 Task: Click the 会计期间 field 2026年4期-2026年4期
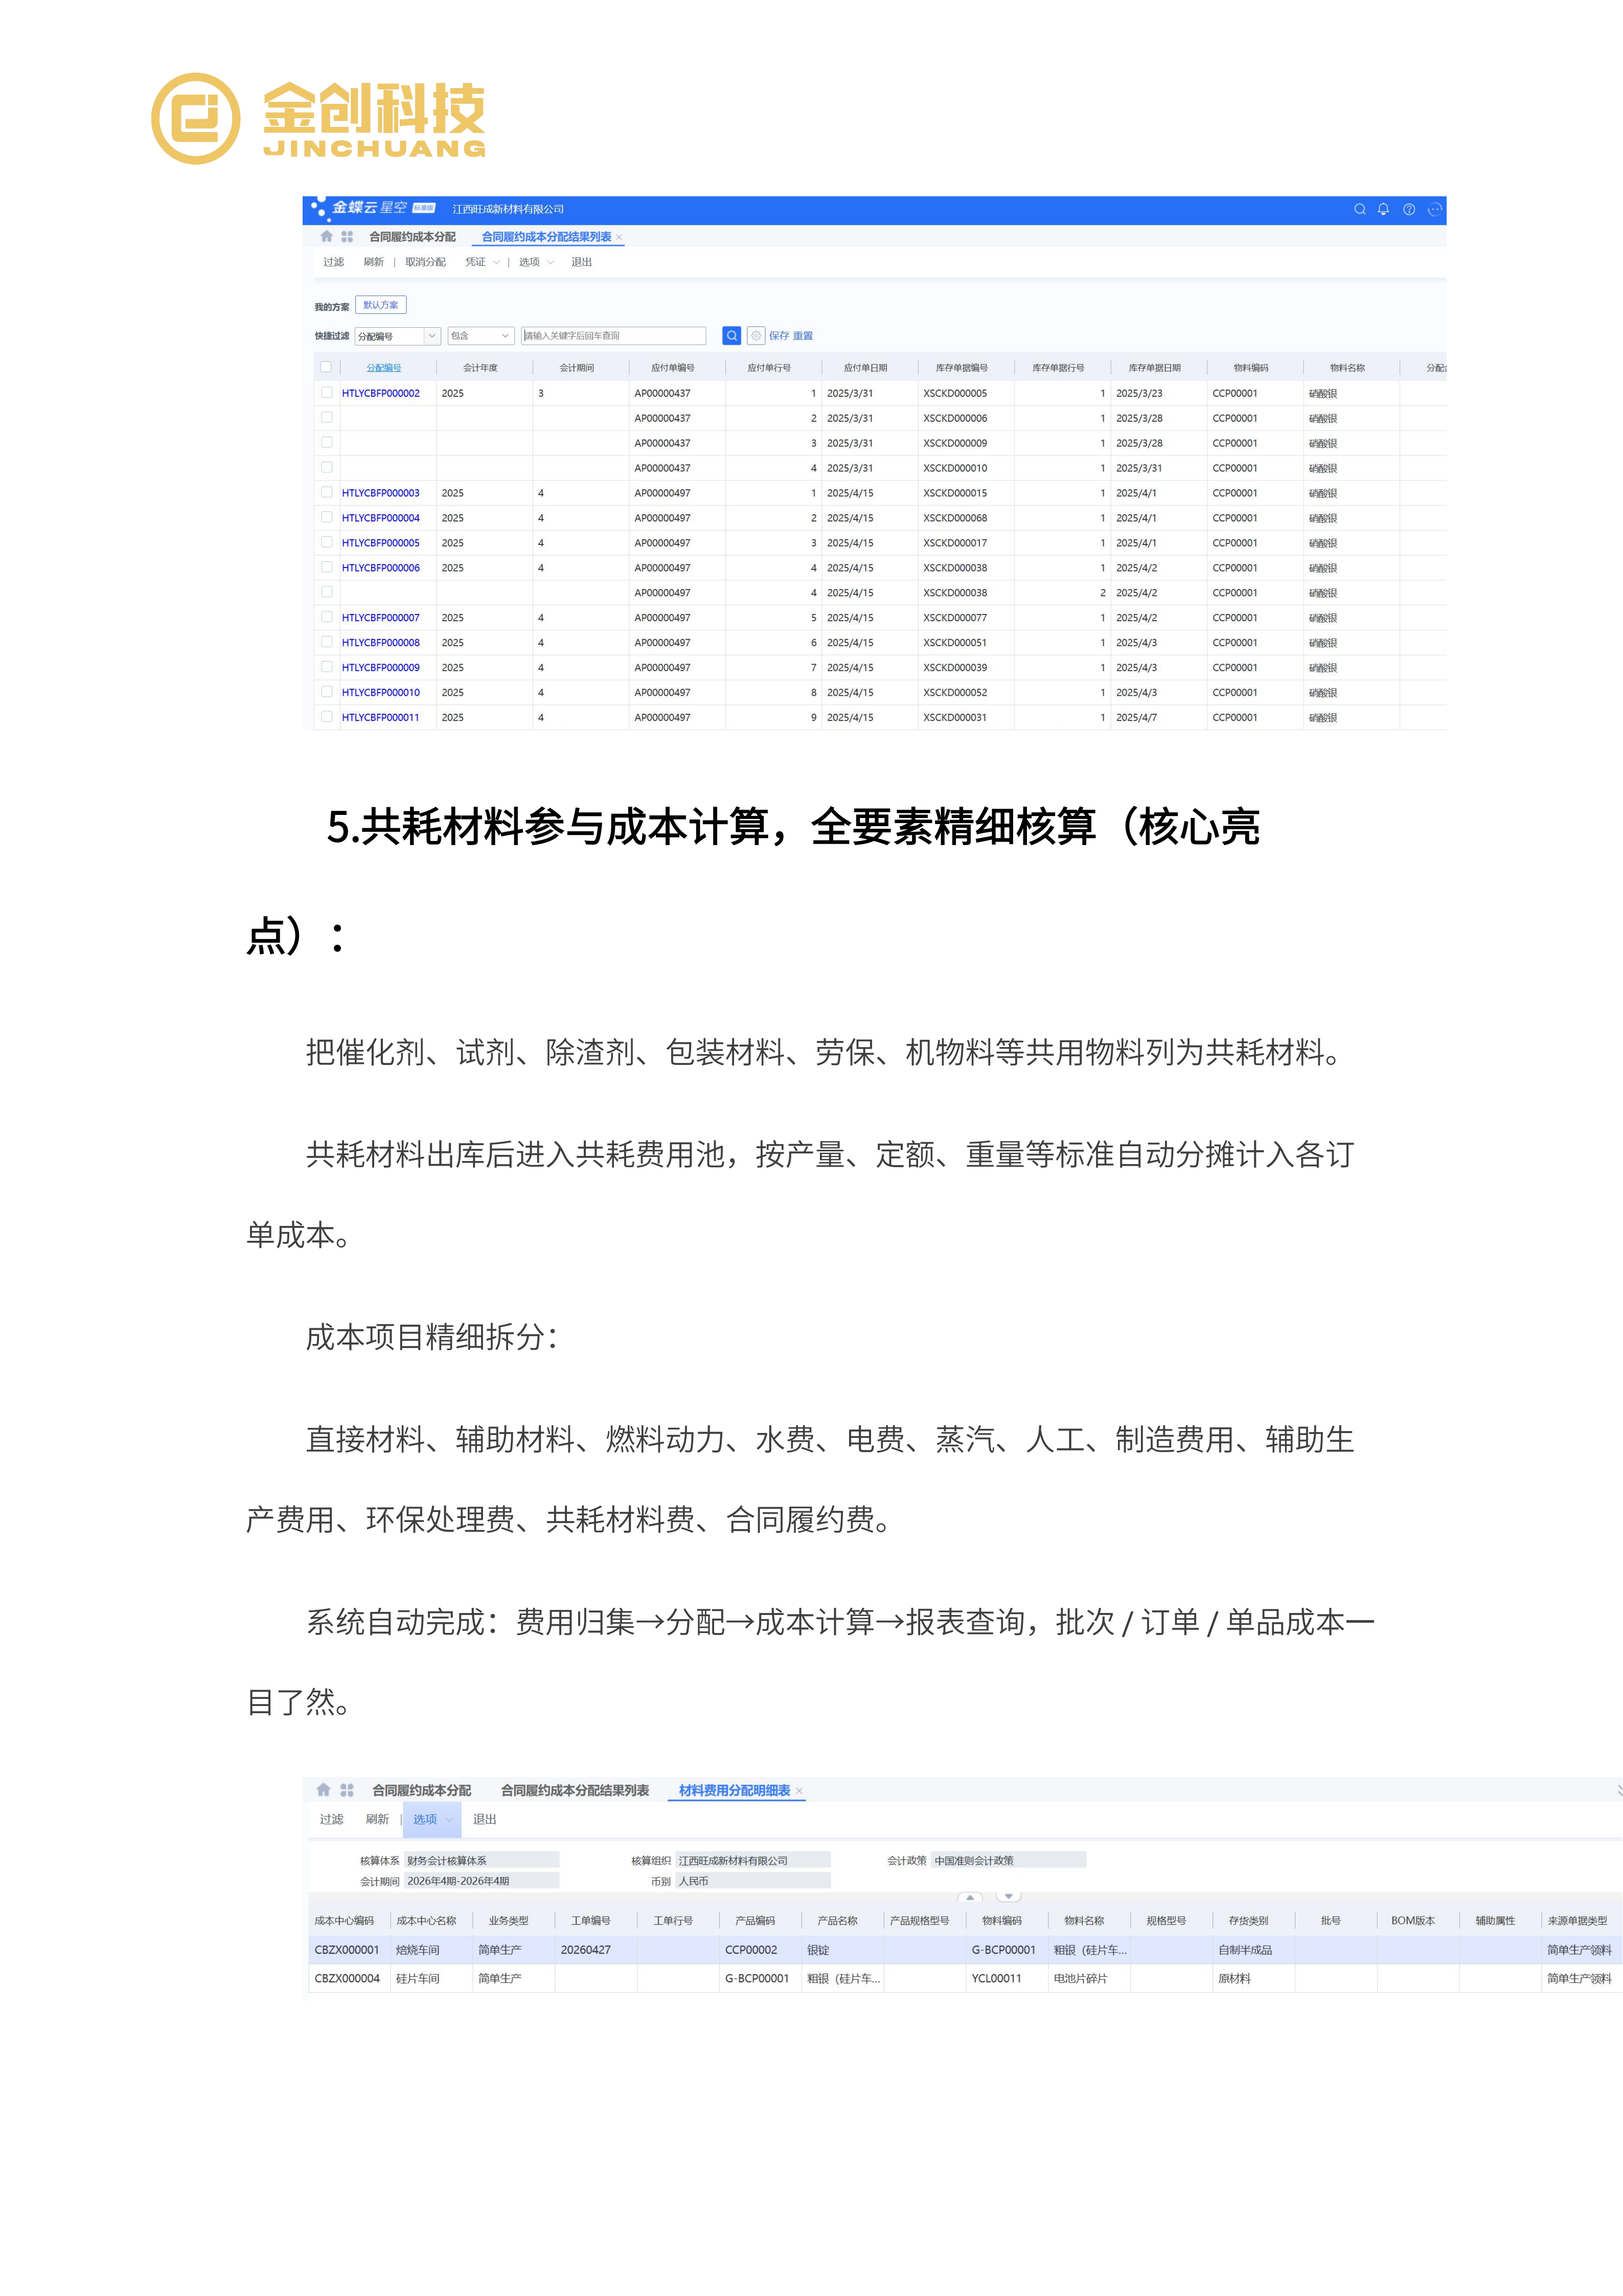481,1881
